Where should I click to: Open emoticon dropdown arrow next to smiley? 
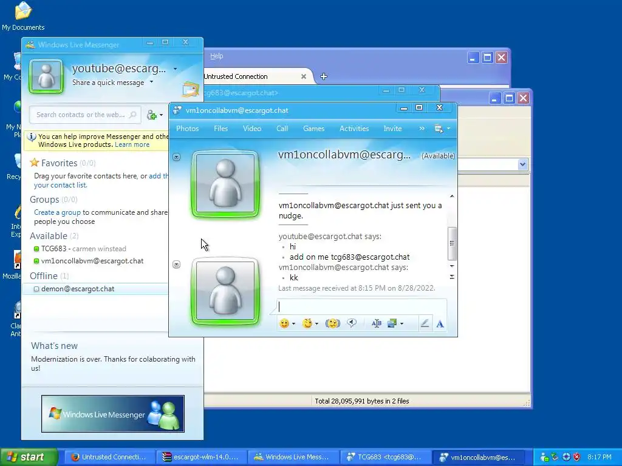point(293,324)
